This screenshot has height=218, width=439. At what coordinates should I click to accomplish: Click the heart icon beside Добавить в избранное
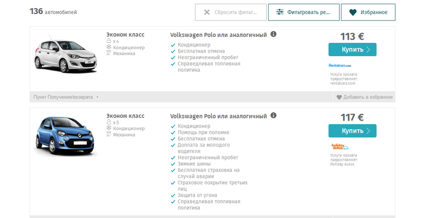point(339,97)
